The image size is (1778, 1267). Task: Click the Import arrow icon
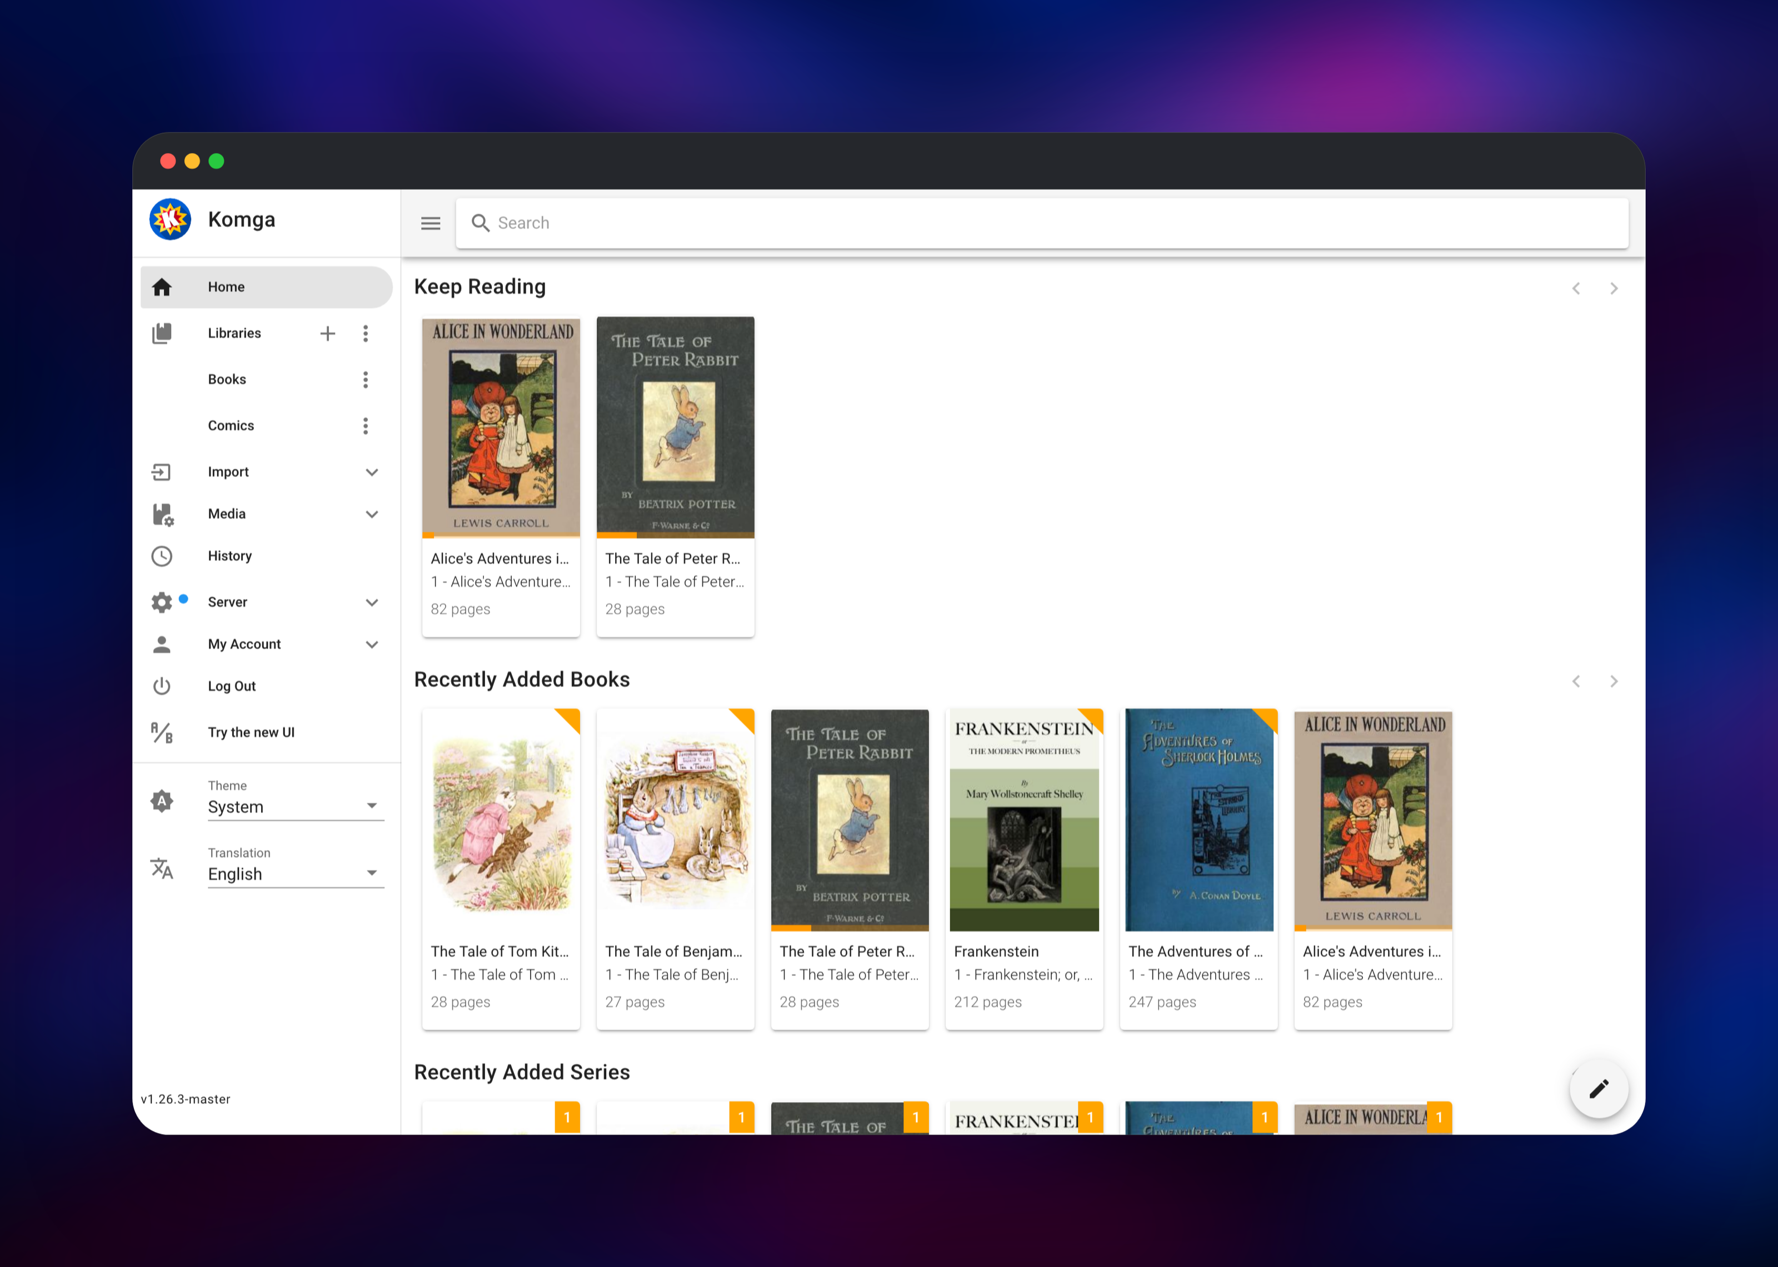point(162,472)
